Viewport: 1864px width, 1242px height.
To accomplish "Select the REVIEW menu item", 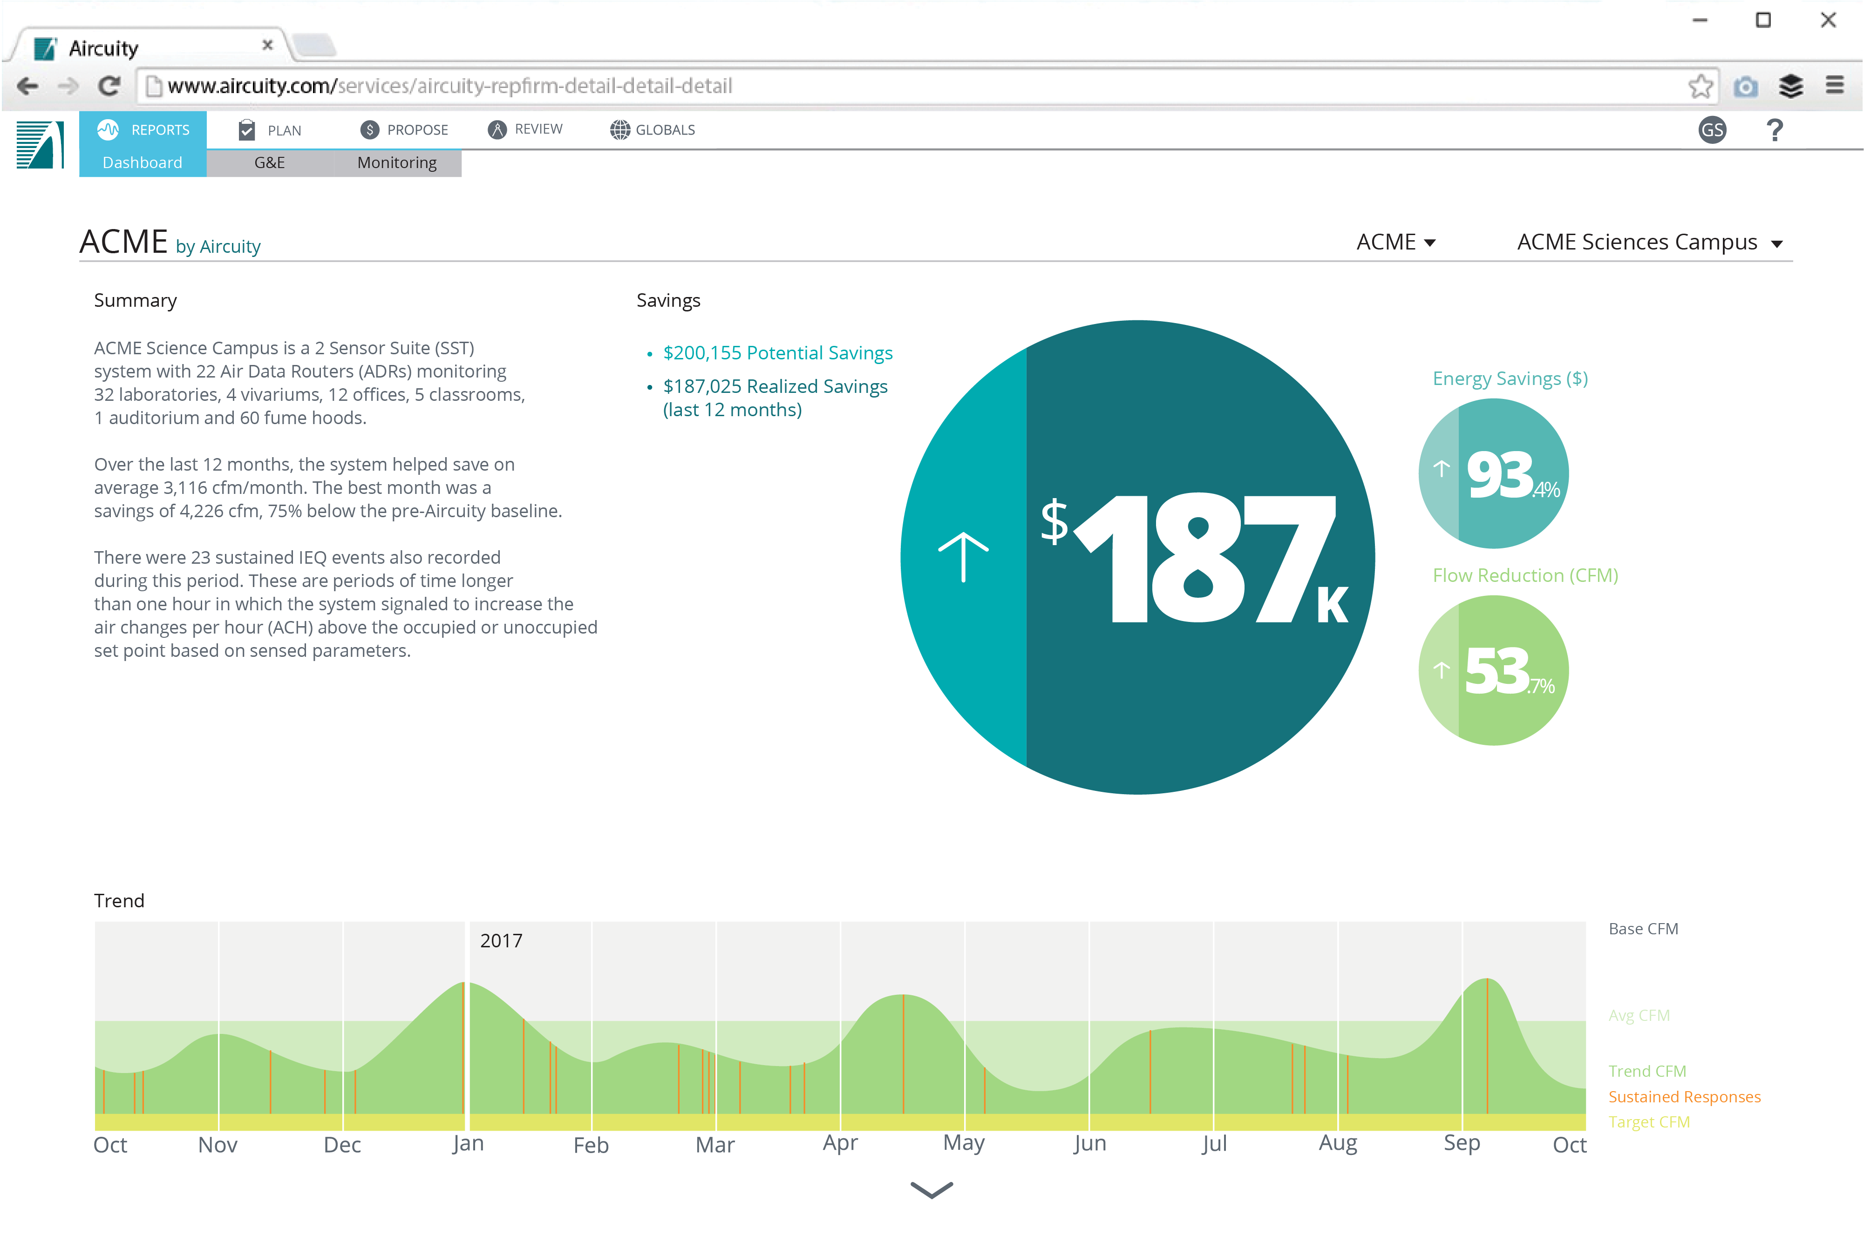I will (525, 129).
